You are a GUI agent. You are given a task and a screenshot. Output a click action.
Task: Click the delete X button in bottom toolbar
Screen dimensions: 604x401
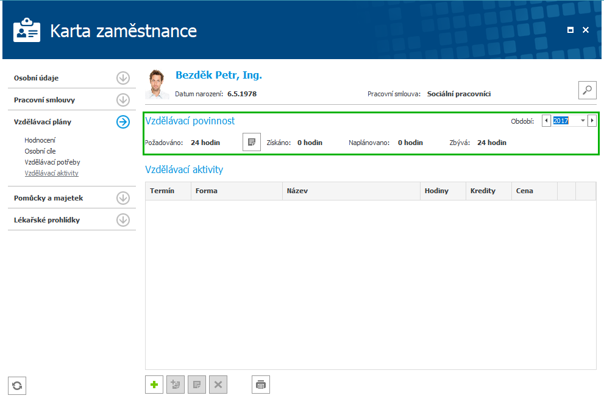218,385
